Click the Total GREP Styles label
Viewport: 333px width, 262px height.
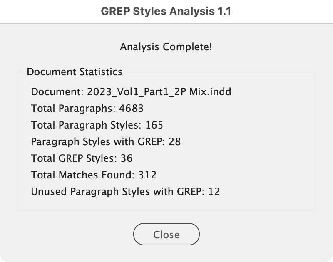click(x=74, y=158)
